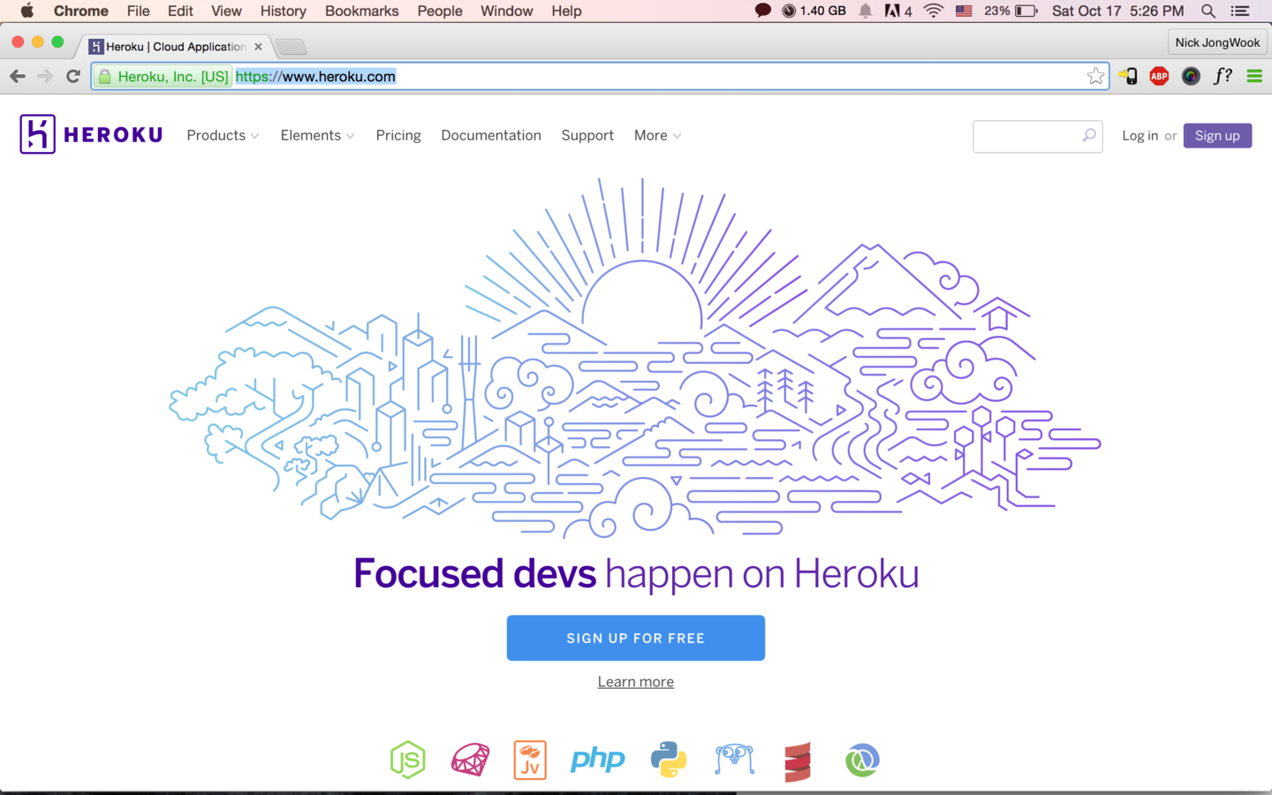Click the Wi-Fi status icon

(x=933, y=11)
